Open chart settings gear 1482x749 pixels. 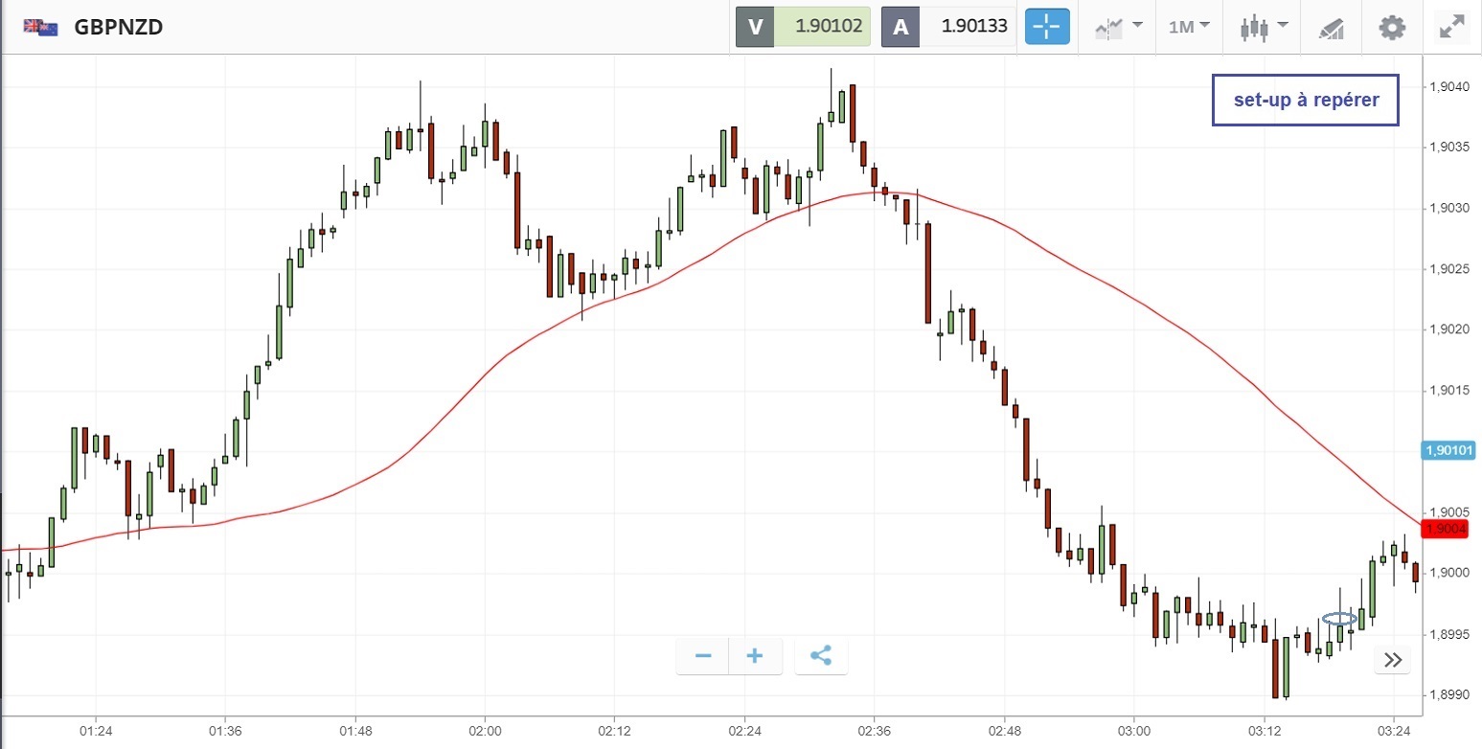pyautogui.click(x=1391, y=27)
